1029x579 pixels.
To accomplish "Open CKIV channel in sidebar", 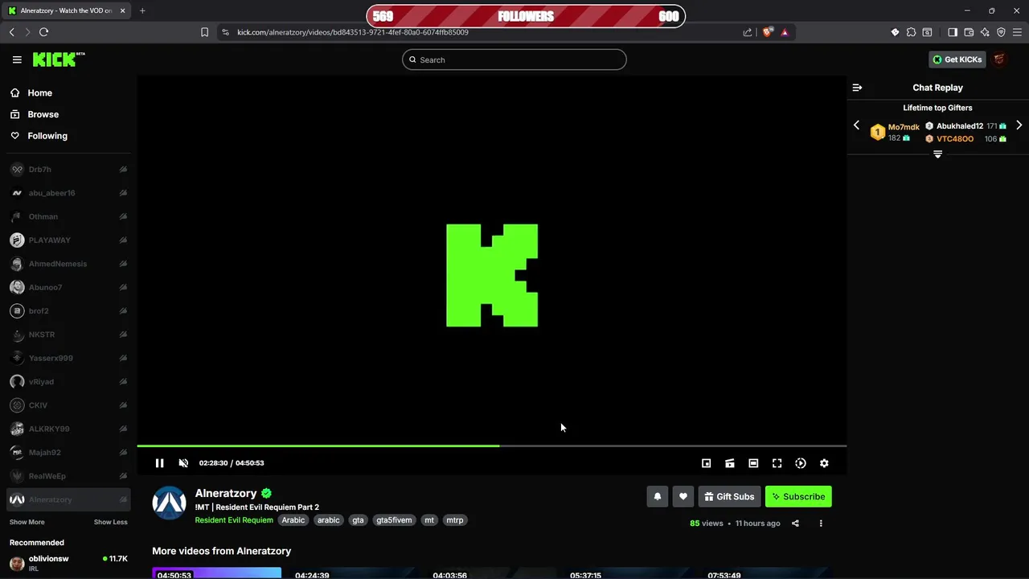I will point(68,405).
